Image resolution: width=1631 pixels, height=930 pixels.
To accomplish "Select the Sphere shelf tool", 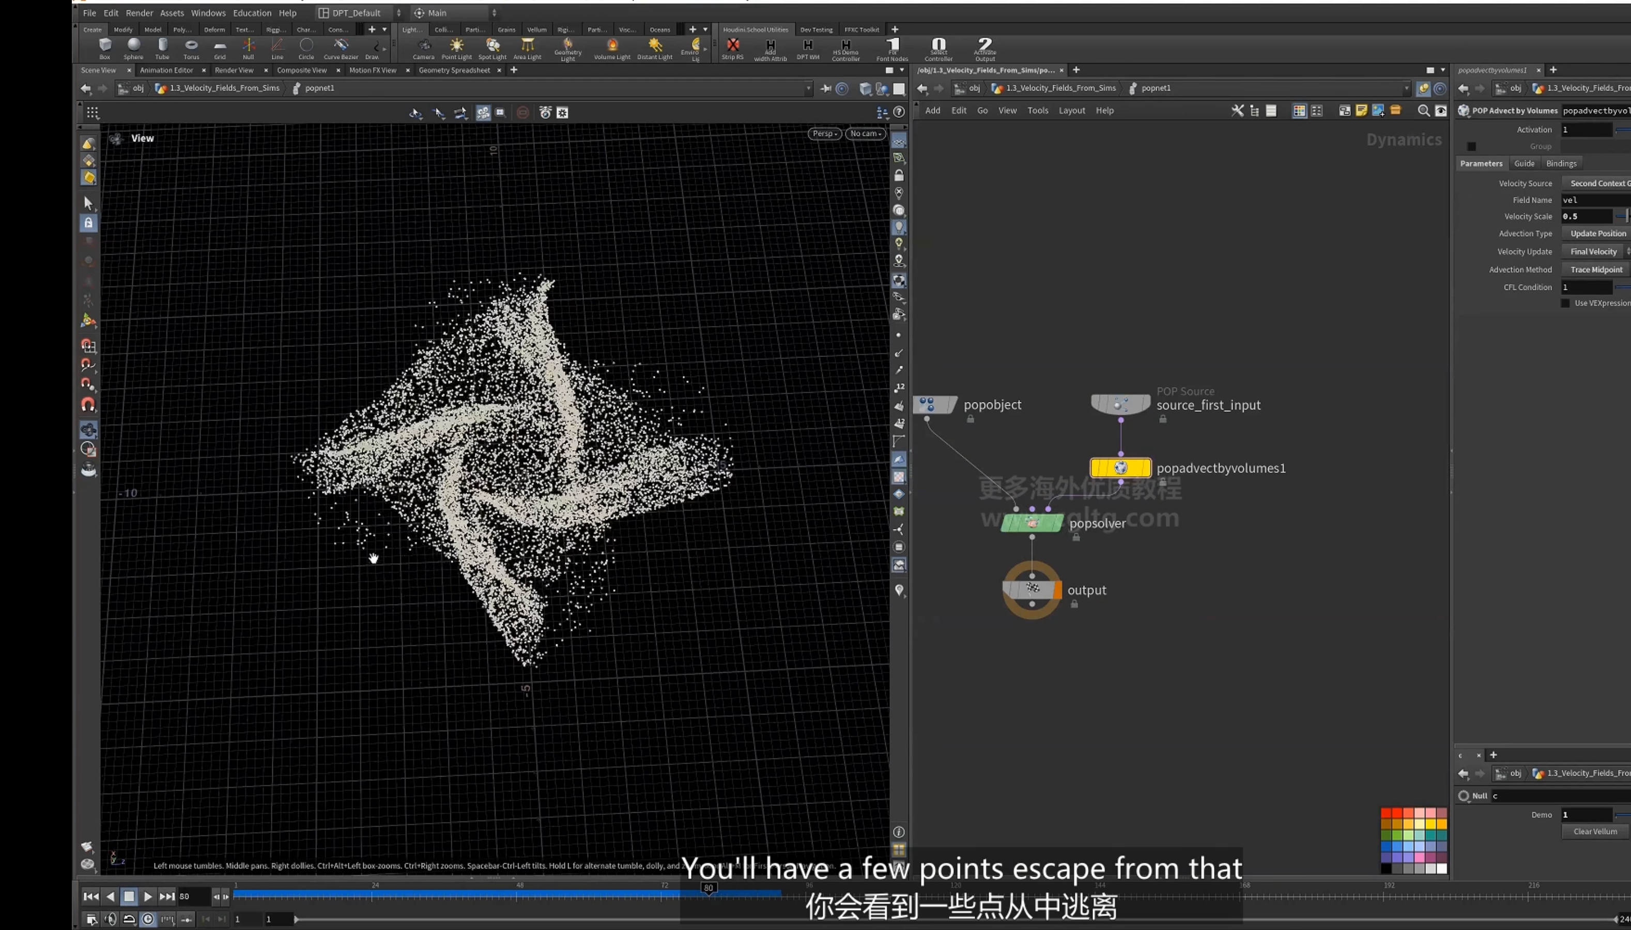I will (133, 48).
